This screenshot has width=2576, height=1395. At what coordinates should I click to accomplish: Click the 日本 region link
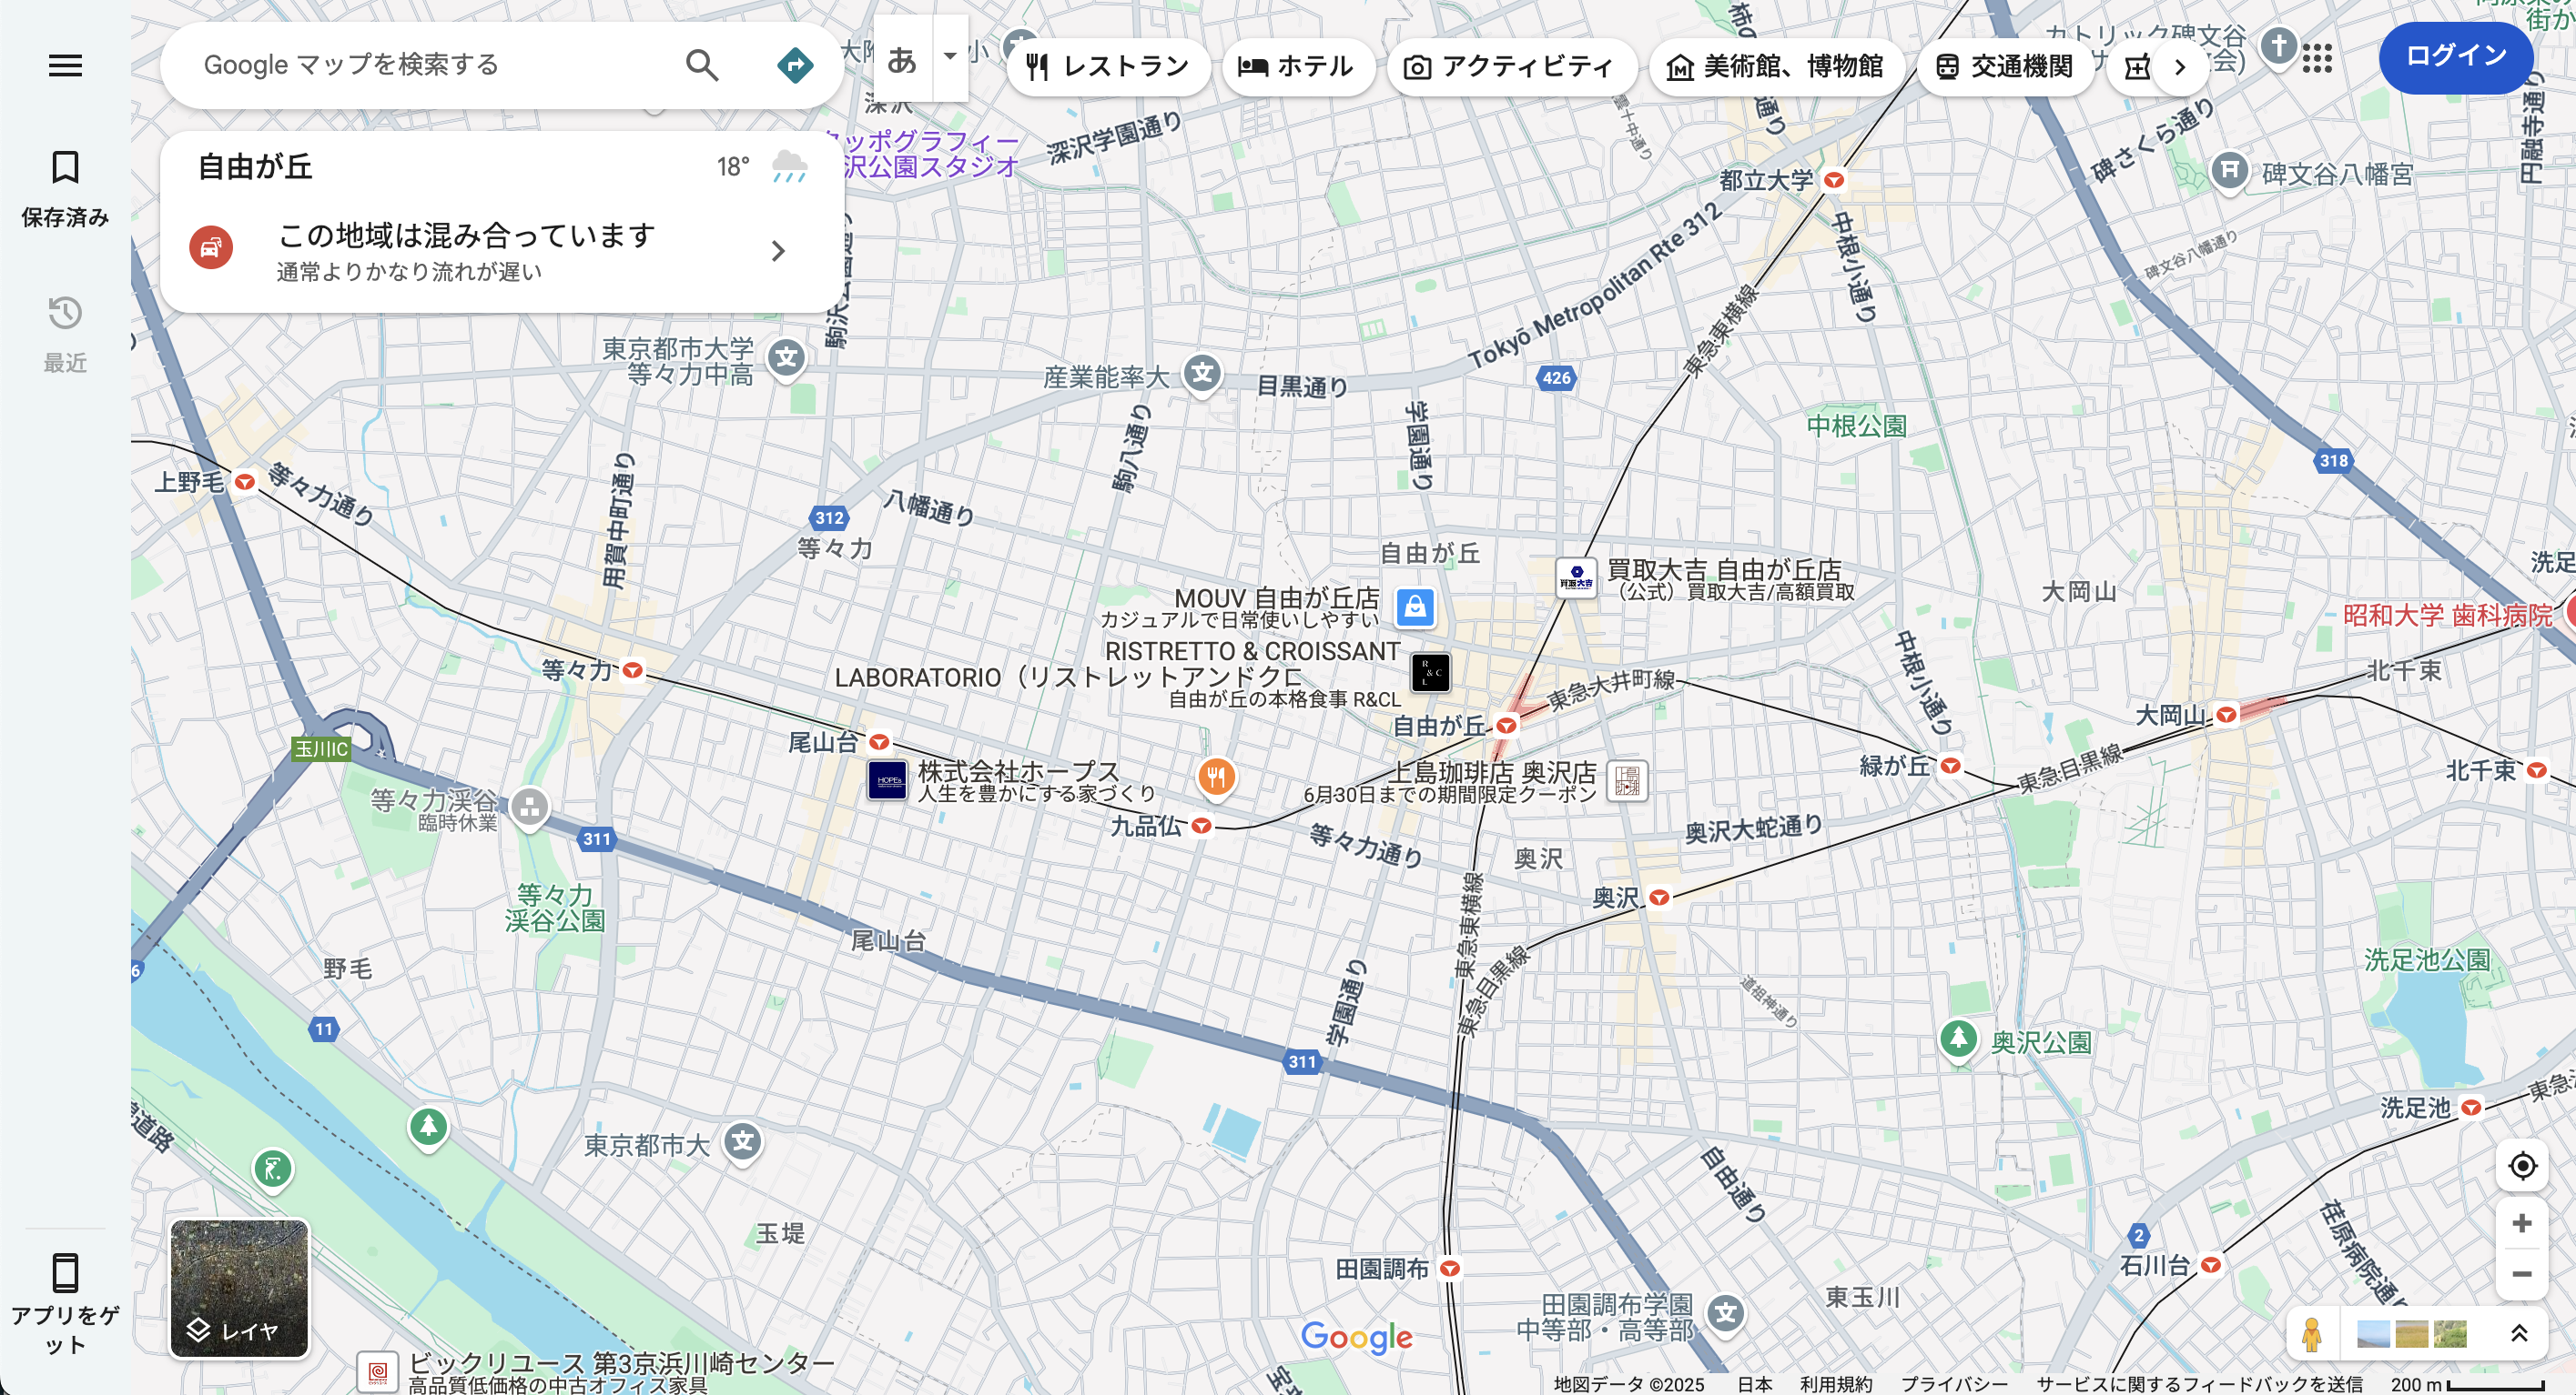click(1754, 1384)
